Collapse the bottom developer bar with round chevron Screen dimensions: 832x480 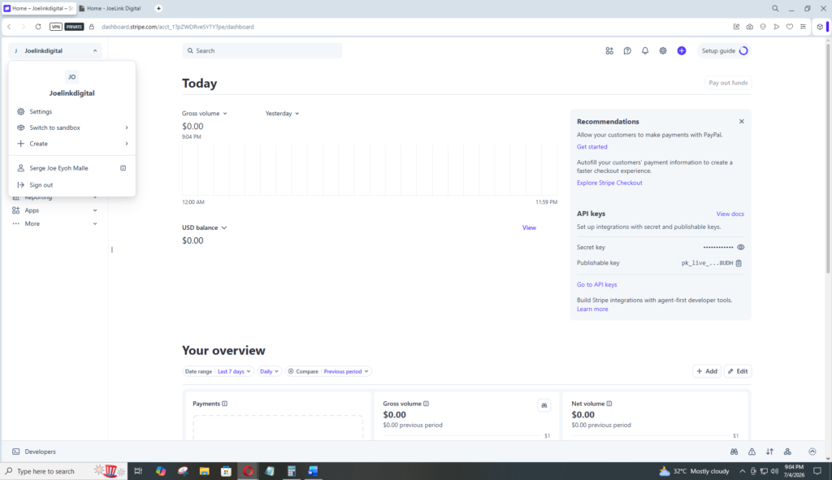pyautogui.click(x=812, y=452)
